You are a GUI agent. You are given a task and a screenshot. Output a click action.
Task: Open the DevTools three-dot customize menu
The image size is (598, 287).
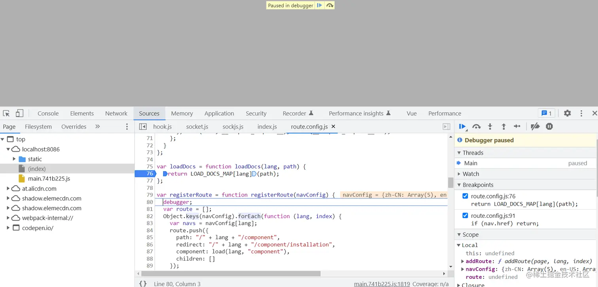pyautogui.click(x=581, y=113)
